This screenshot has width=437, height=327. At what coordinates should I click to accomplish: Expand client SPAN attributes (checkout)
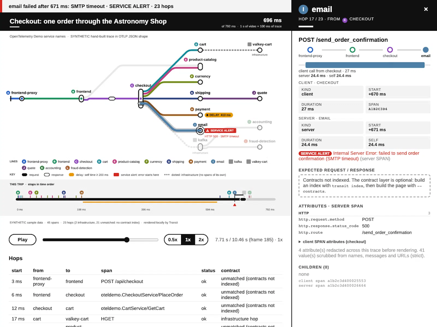tap(332, 242)
